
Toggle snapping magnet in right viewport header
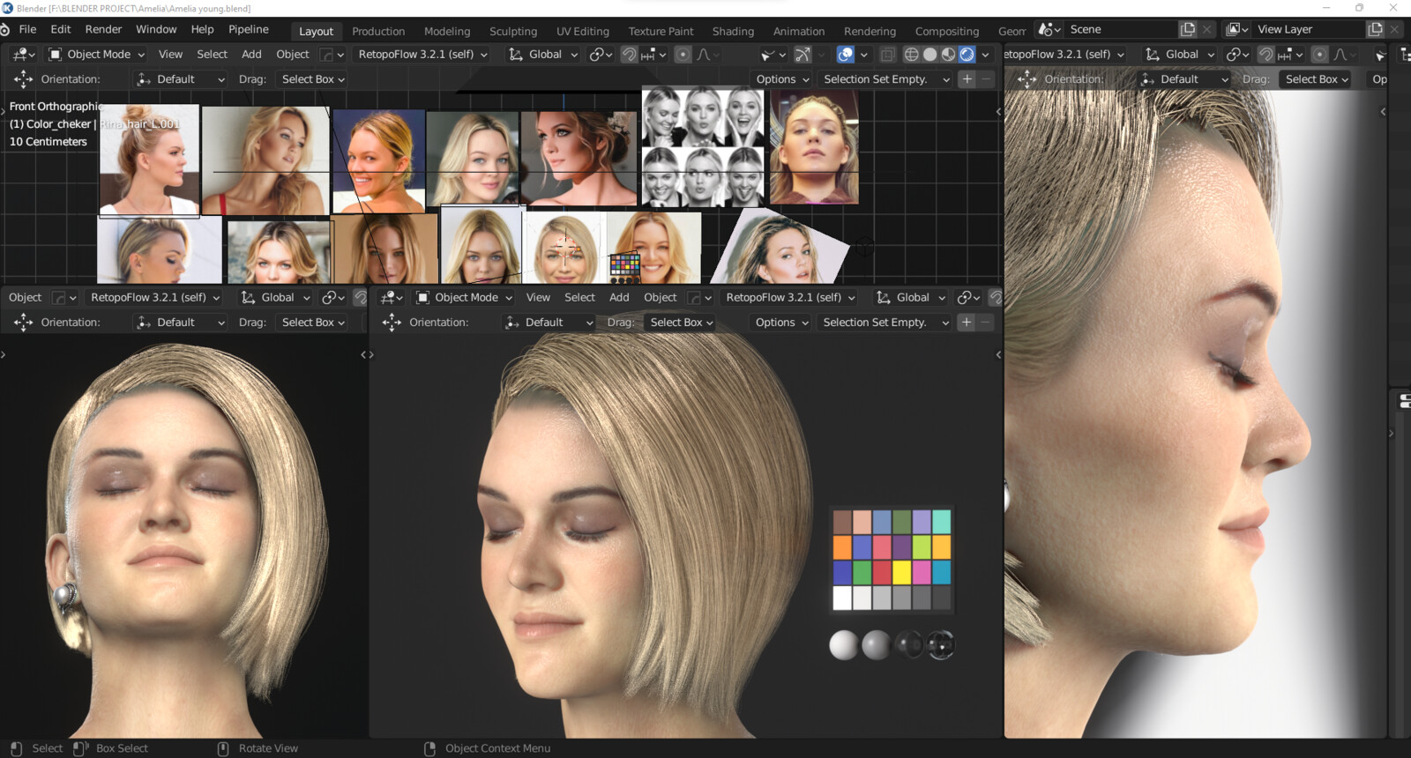(1265, 54)
